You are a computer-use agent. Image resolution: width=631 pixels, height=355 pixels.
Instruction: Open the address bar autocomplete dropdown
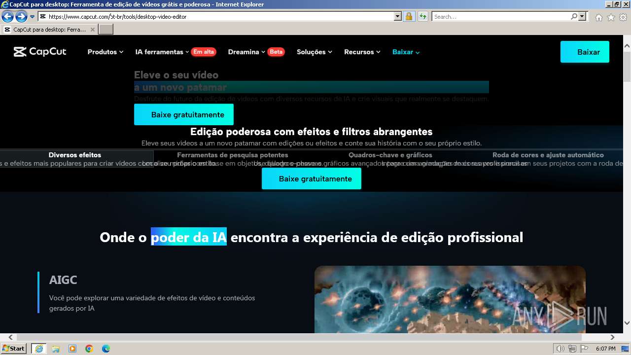pyautogui.click(x=398, y=17)
